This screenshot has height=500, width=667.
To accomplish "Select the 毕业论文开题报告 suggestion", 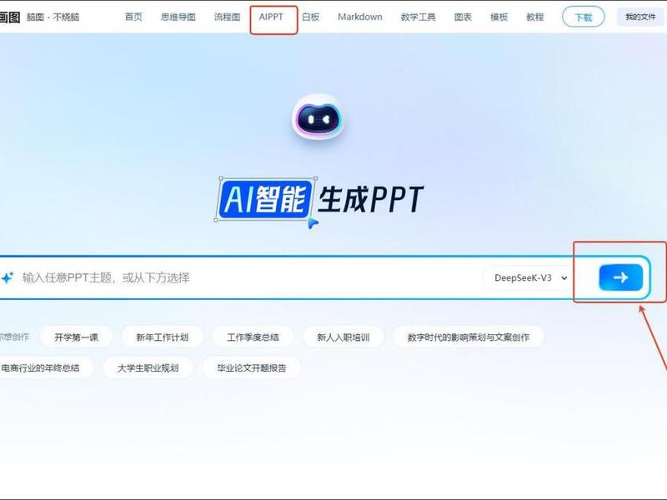I will pos(252,367).
